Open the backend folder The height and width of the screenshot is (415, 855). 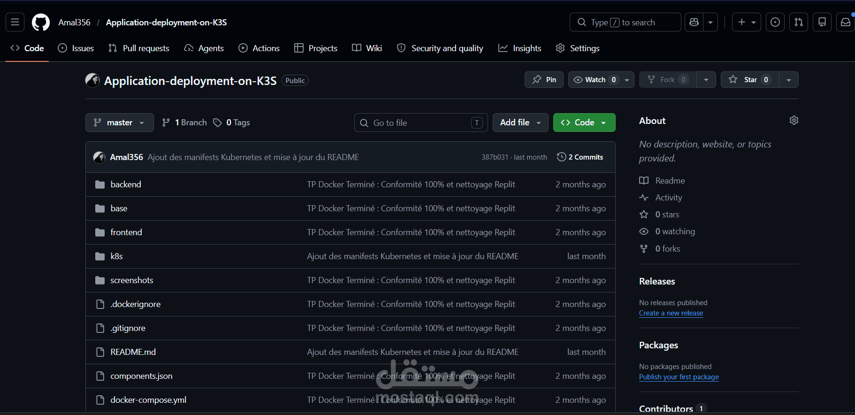point(126,184)
